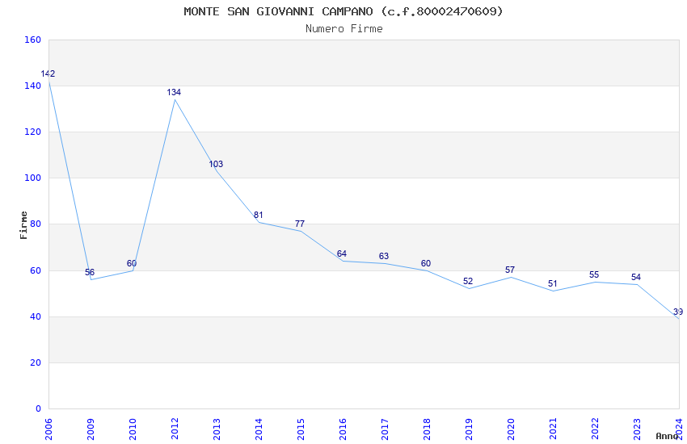This screenshot has width=687, height=444.
Task: Select data point value 103
Action: coord(216,164)
